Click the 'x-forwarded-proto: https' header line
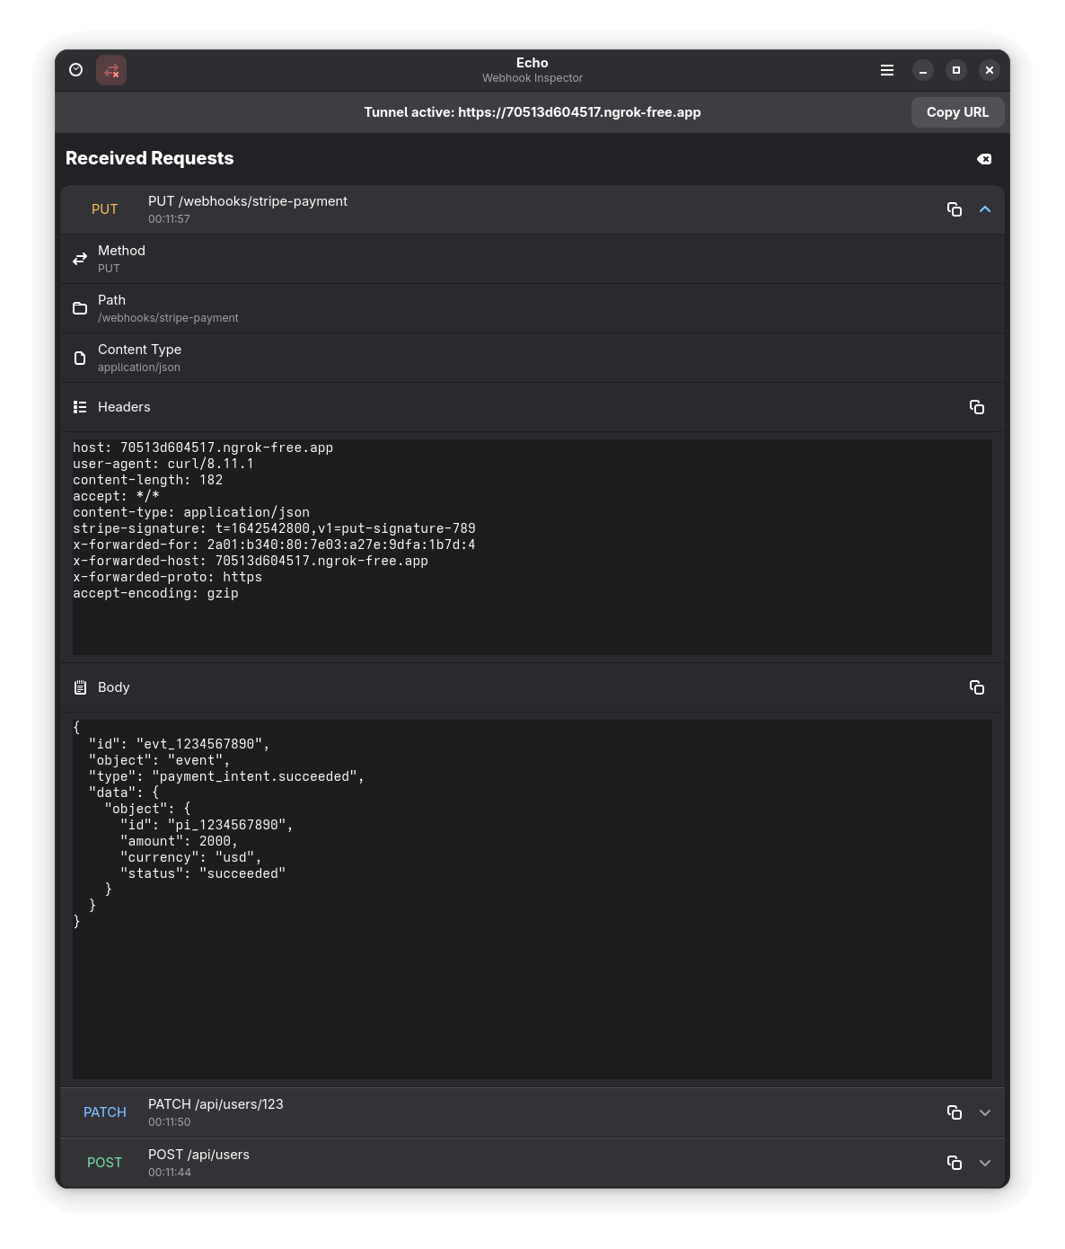This screenshot has height=1249, width=1065. point(168,577)
